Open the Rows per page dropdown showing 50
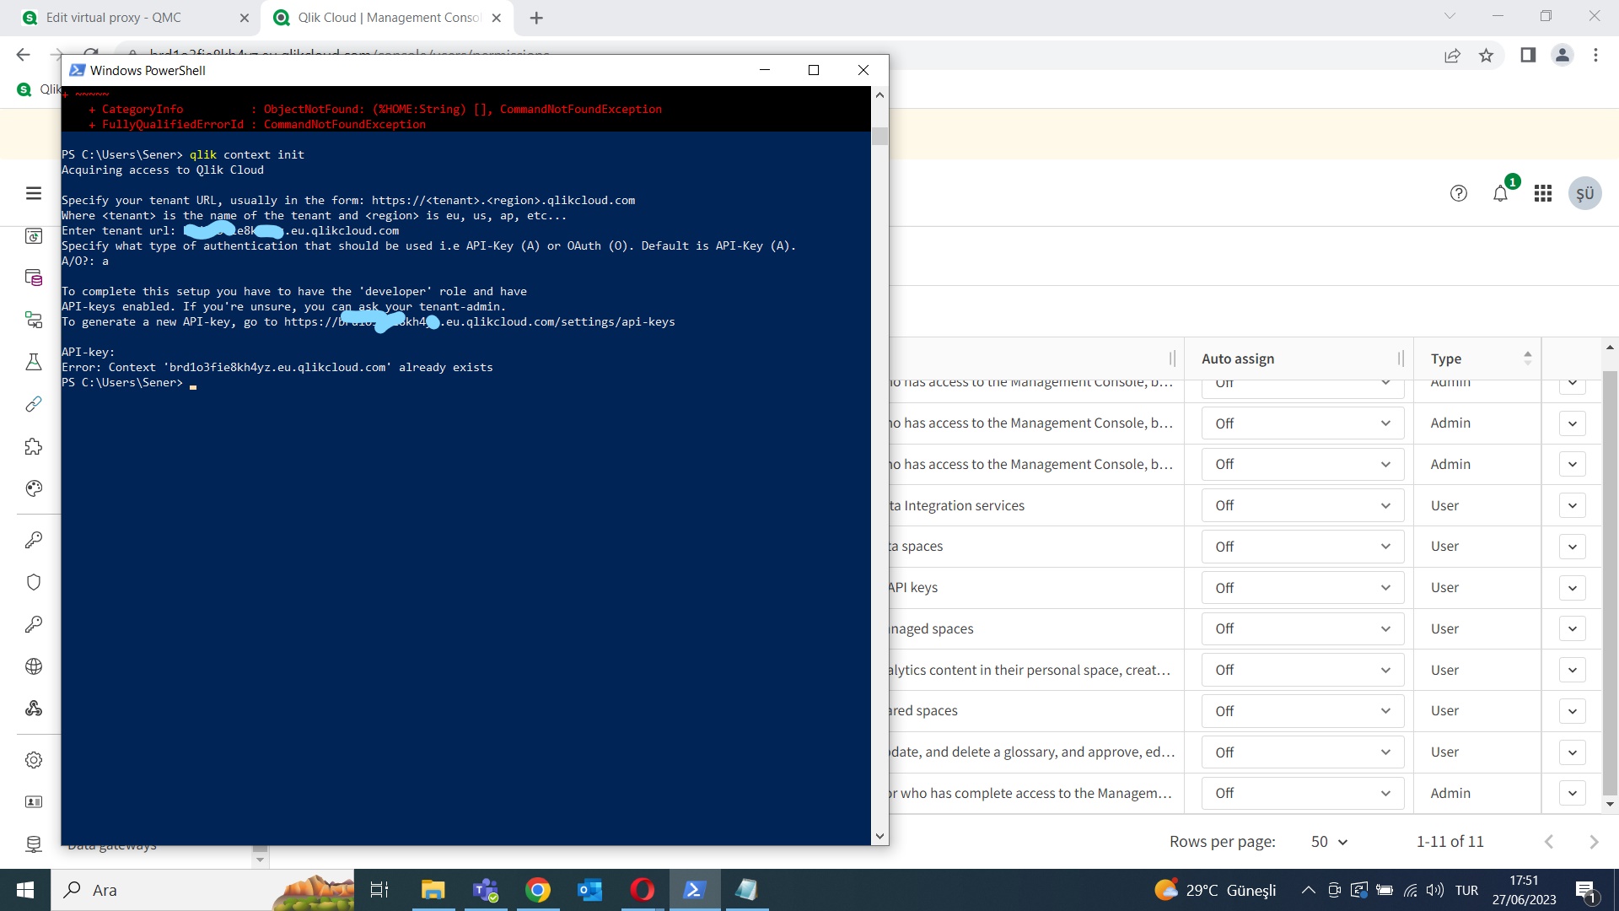 (x=1328, y=841)
